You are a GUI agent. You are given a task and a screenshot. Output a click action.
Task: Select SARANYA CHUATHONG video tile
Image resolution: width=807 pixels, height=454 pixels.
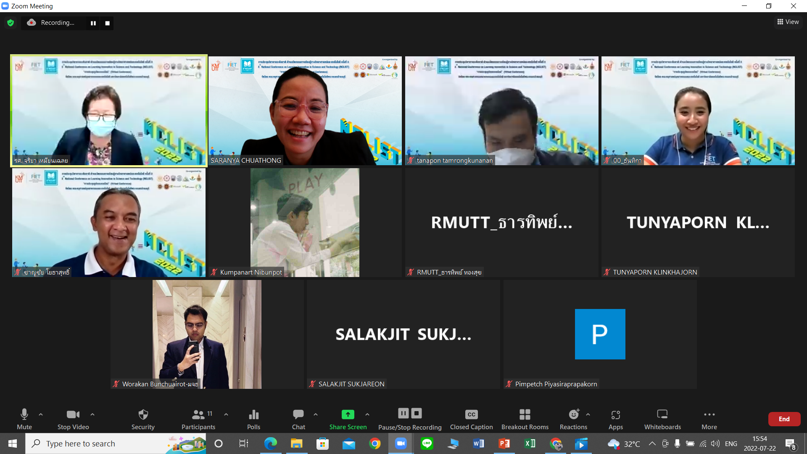coord(305,111)
